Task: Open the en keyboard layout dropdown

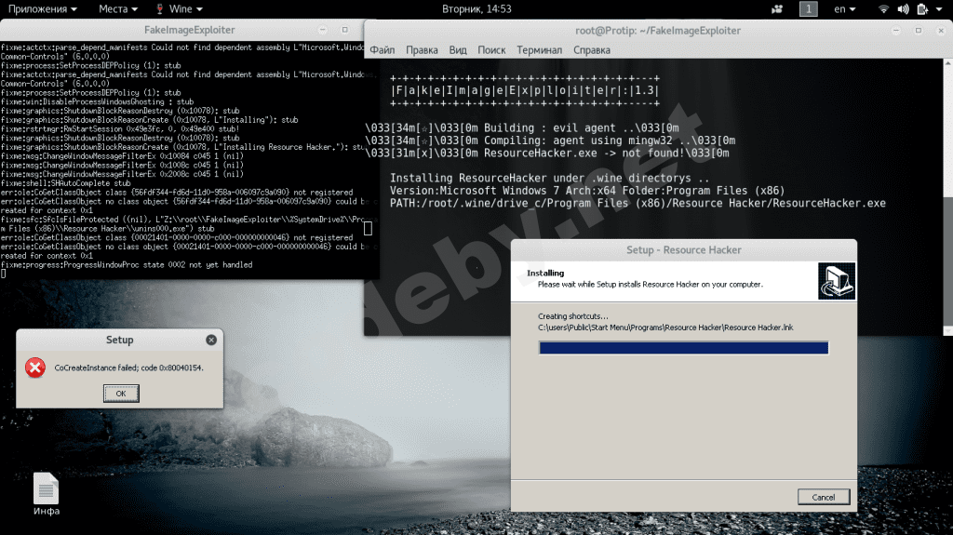Action: click(845, 9)
